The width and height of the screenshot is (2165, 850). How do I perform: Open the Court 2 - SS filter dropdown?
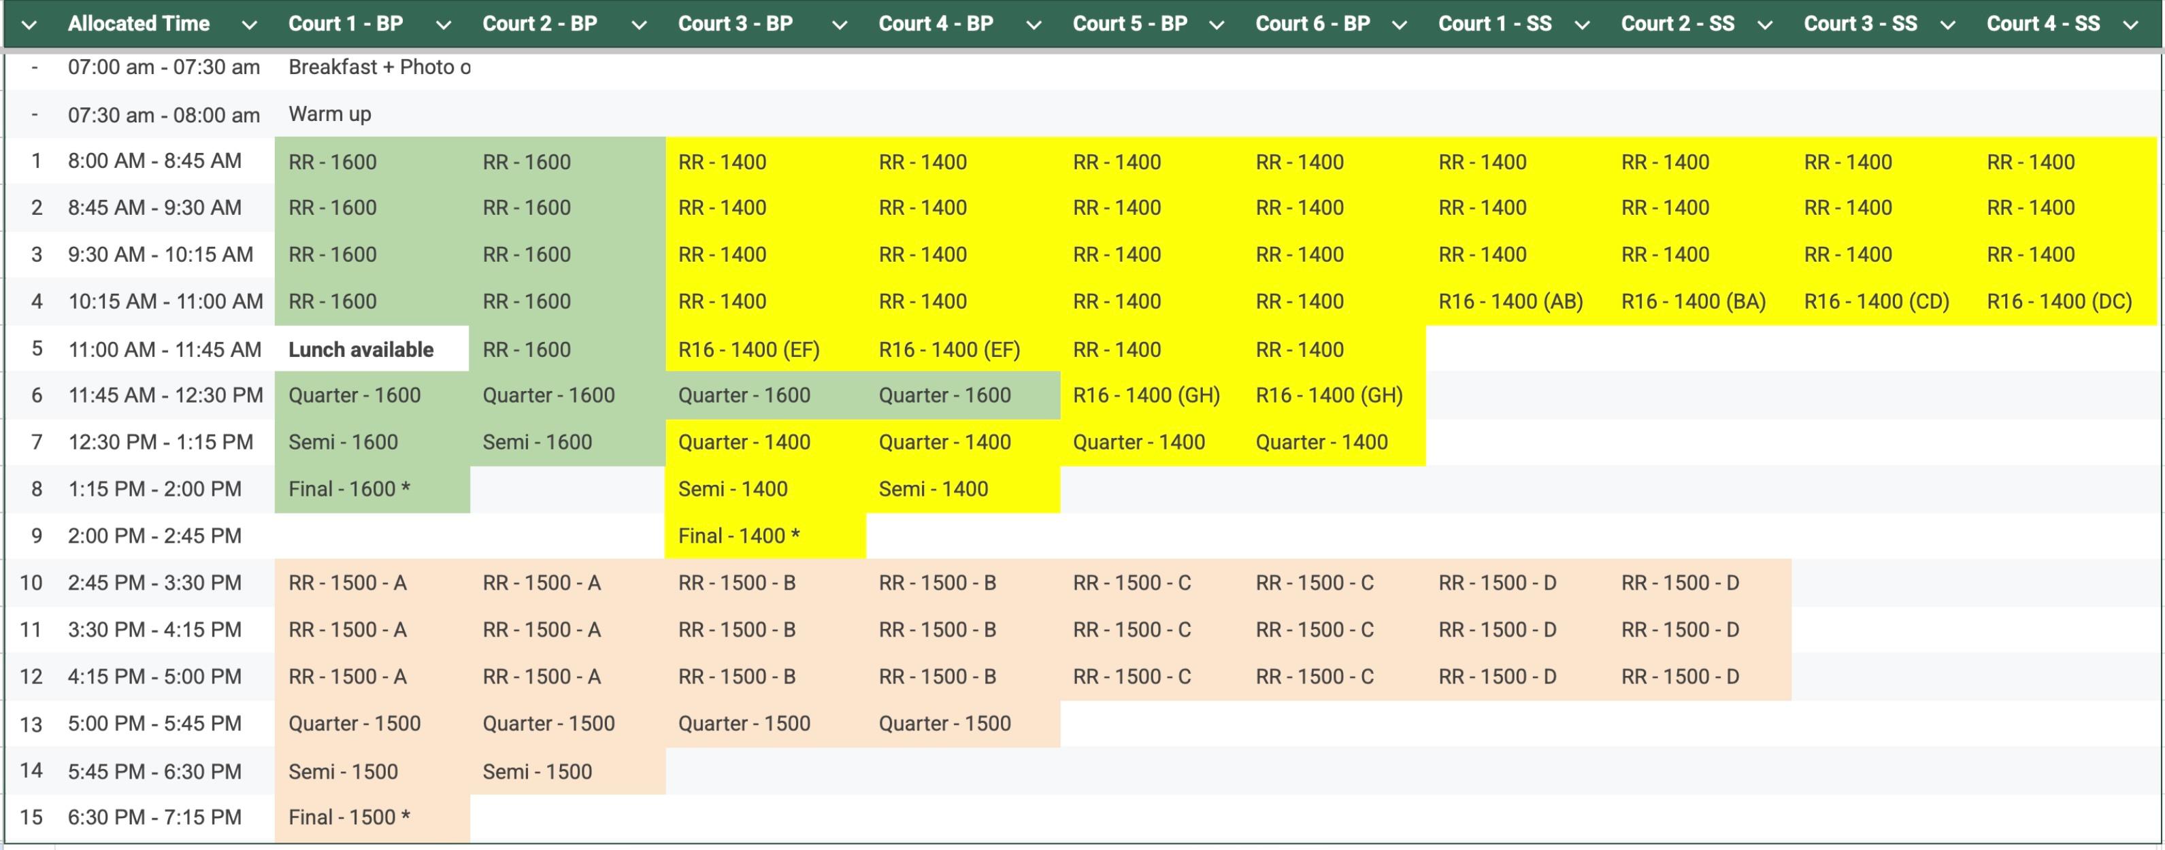point(1765,25)
